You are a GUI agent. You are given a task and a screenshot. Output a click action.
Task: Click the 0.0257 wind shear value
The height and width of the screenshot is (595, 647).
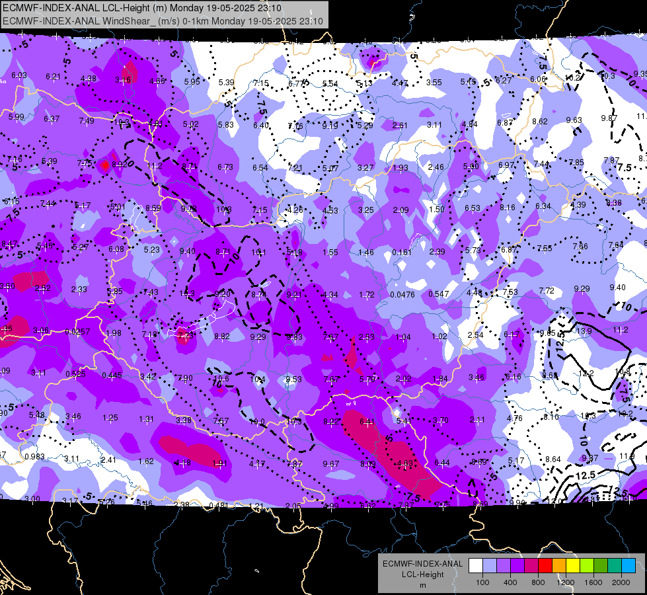pyautogui.click(x=77, y=332)
